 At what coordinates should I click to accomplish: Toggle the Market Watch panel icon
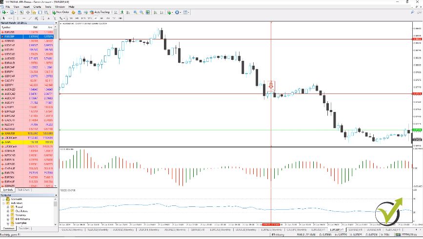coord(21,12)
